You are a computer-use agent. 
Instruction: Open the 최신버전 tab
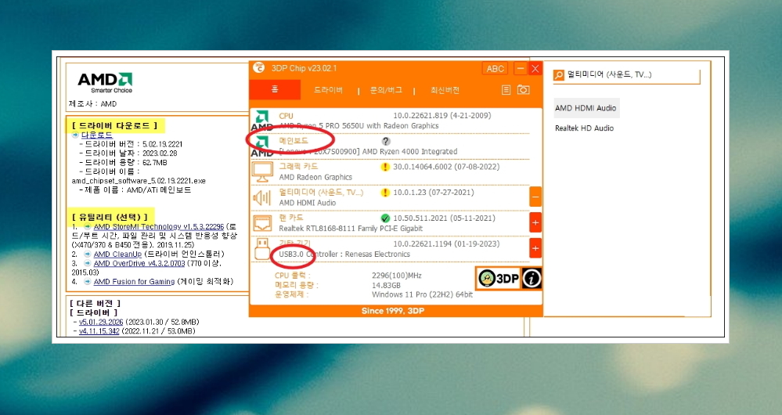445,90
